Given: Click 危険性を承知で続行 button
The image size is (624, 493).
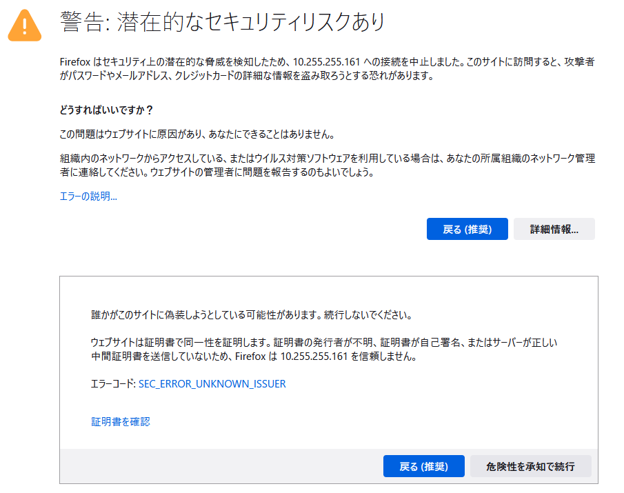Looking at the screenshot, I should point(530,466).
